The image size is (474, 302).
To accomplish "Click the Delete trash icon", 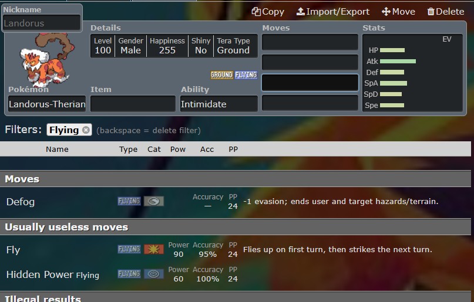I will [x=431, y=12].
